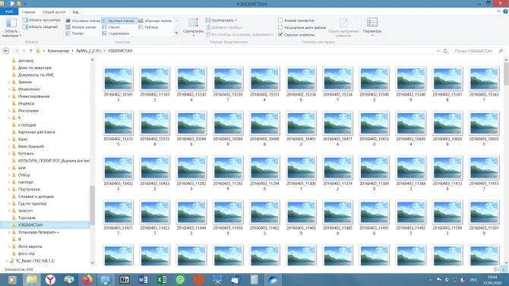Select the thumbnail named 20160403_11300
The width and height of the screenshot is (509, 286).
[x=301, y=173]
